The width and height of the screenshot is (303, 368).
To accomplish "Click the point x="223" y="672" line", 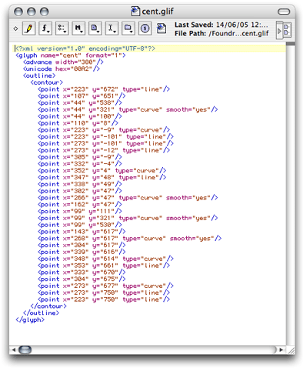I will pyautogui.click(x=104, y=89).
